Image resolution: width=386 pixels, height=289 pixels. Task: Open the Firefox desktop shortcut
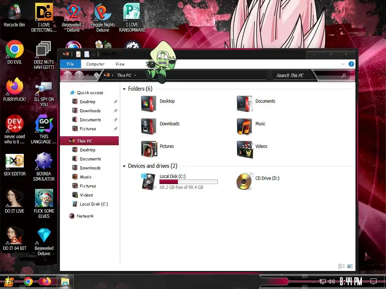tap(15, 90)
